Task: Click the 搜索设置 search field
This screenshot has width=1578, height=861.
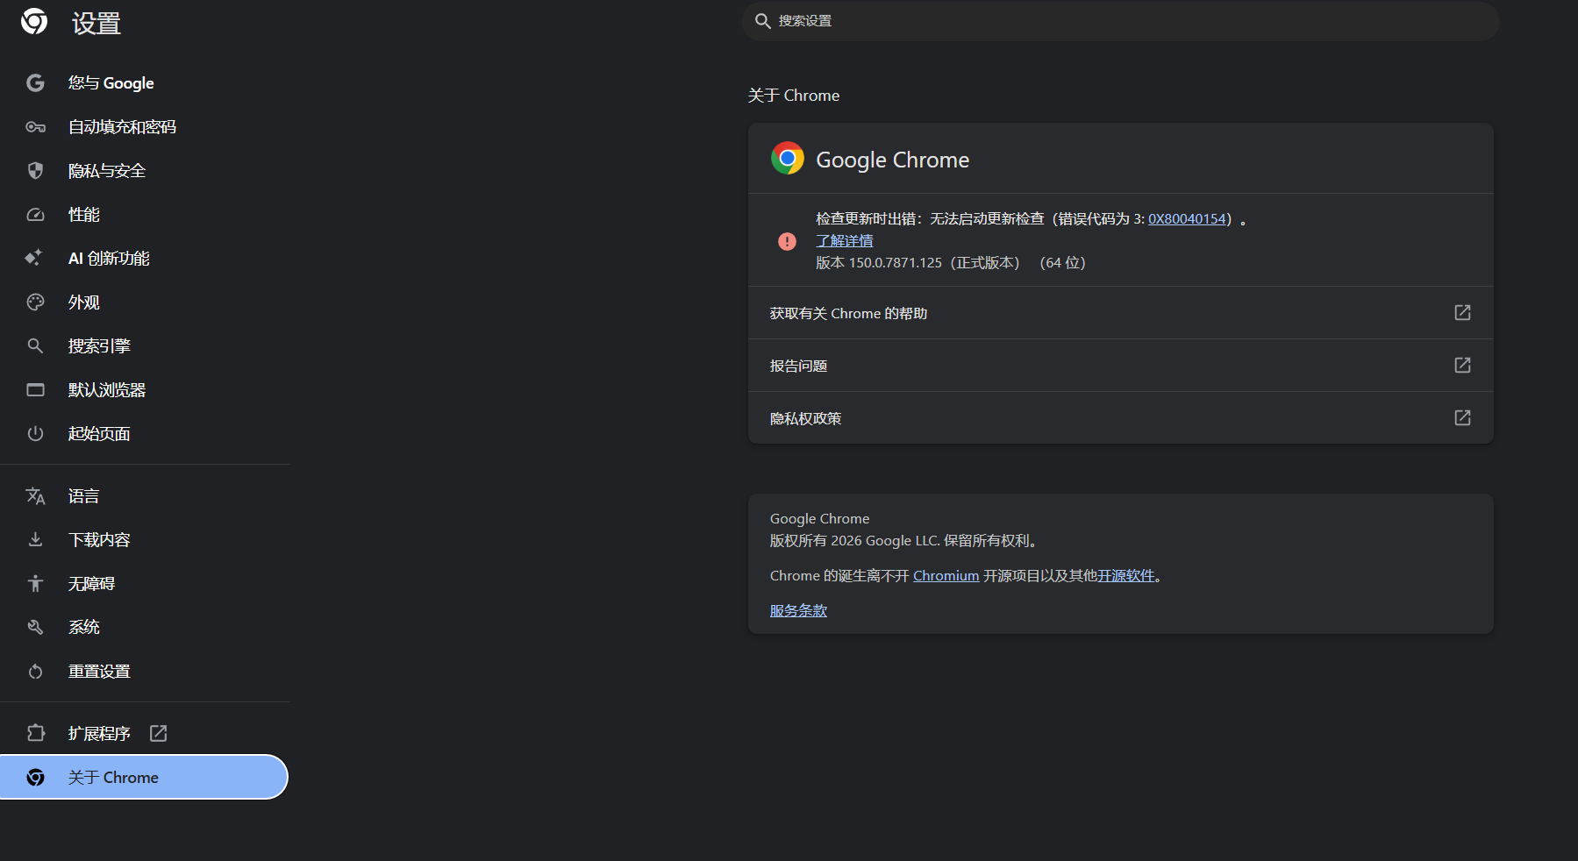Action: click(x=1120, y=21)
